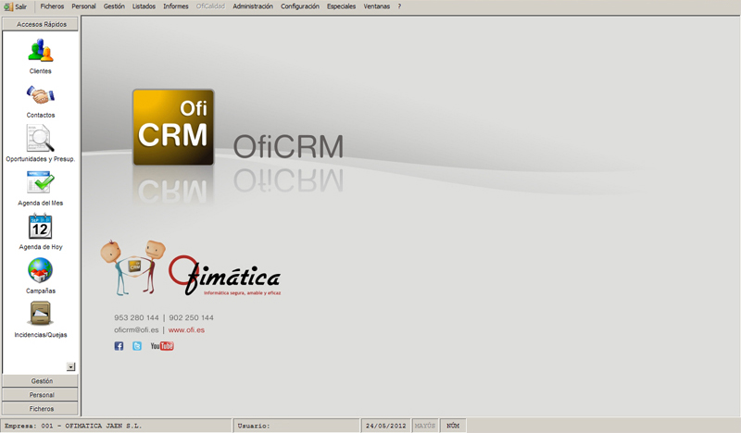Open the Agenda del Mes icon

coord(41,181)
